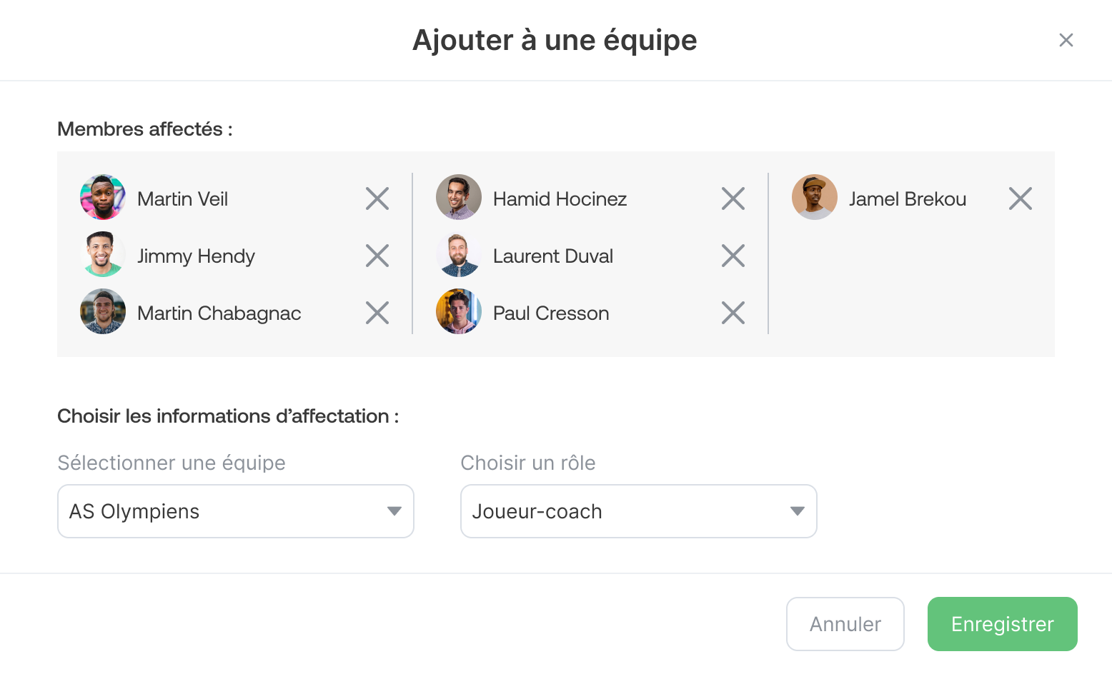Remove Laurent Duval from the list
1112x674 pixels.
point(733,255)
